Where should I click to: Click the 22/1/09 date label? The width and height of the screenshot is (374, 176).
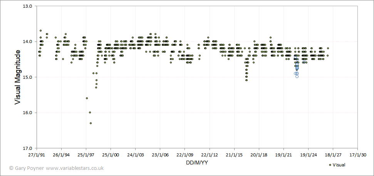click(x=184, y=155)
